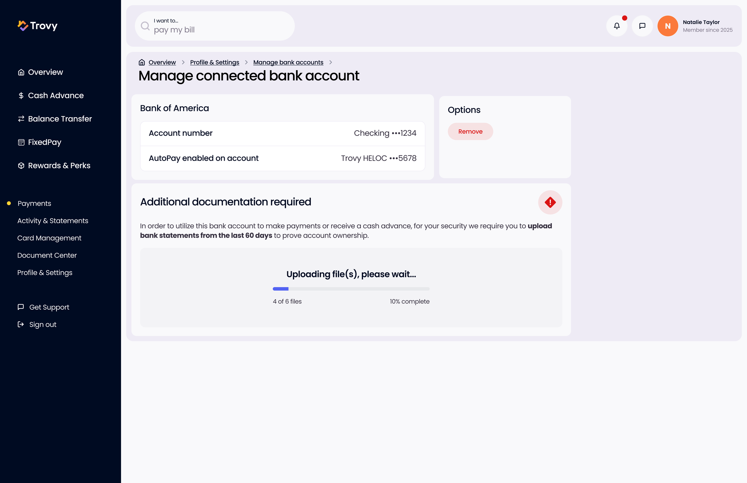Click Natalie Taylor's orange avatar

click(668, 26)
